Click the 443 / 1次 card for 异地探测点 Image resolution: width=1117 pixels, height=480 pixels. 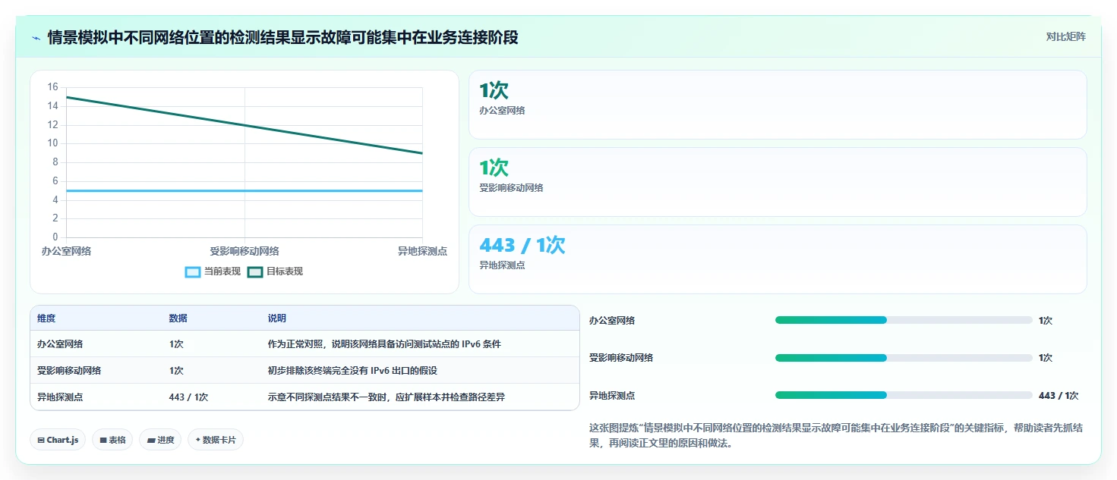click(778, 259)
